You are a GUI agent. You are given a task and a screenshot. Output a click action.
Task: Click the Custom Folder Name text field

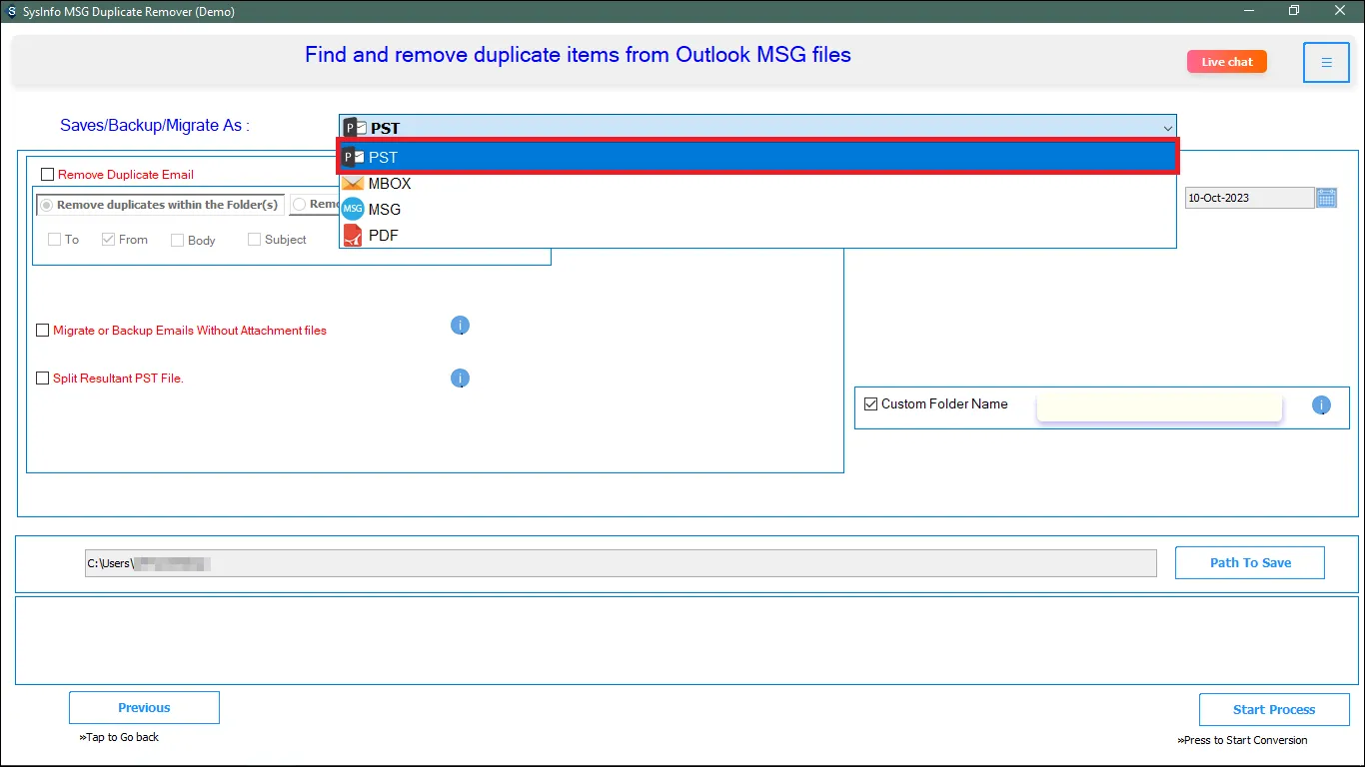coord(1159,406)
